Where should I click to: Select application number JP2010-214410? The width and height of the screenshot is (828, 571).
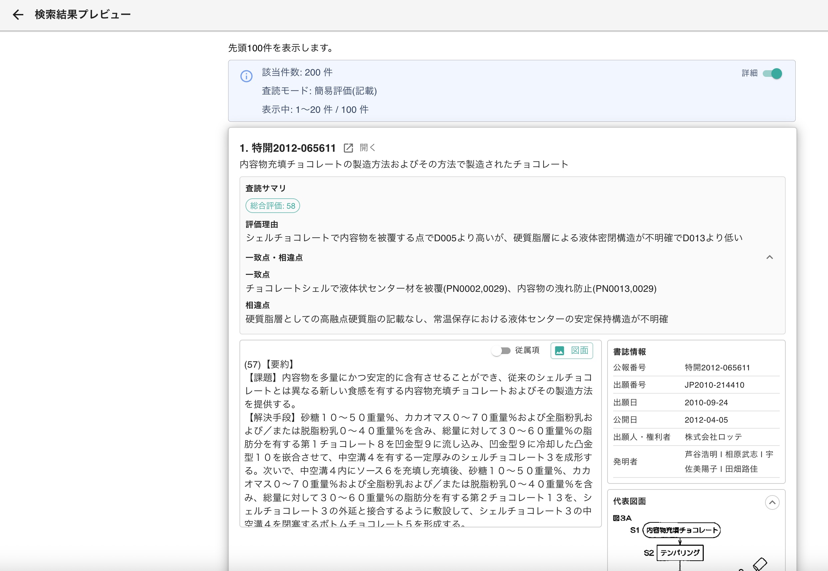click(714, 385)
